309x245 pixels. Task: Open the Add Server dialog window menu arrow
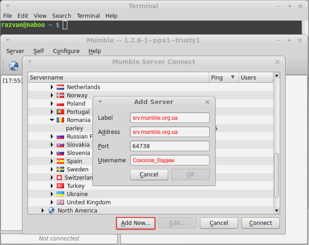(x=100, y=102)
